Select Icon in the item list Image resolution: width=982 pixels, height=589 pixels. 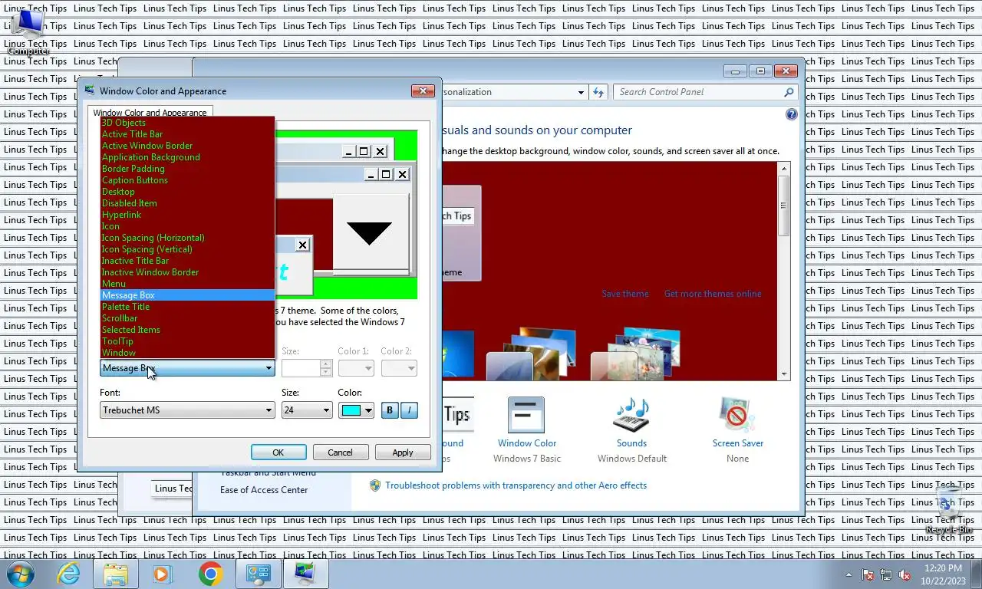click(187, 226)
